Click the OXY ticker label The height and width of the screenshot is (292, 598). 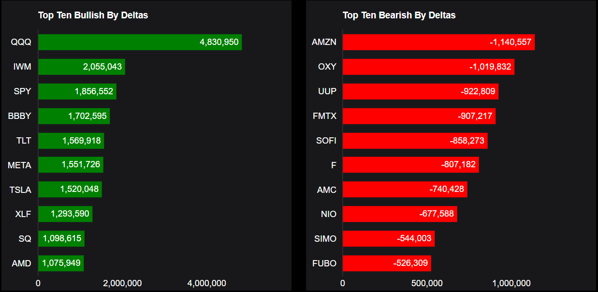[x=327, y=67]
